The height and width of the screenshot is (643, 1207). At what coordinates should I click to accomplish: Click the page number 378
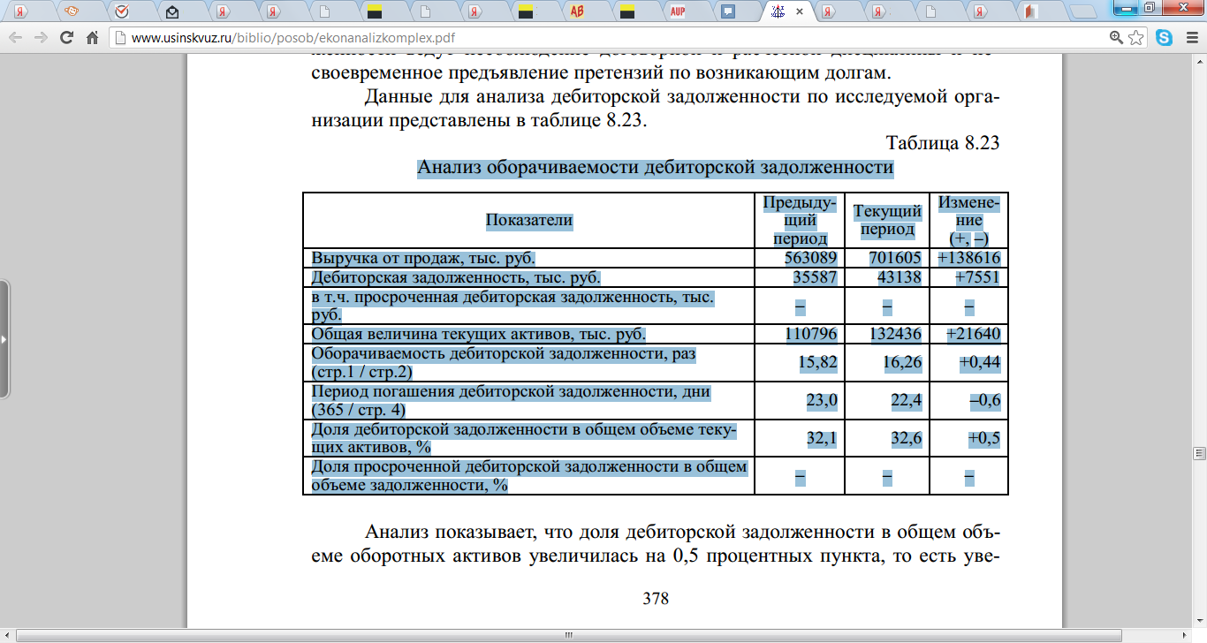pos(656,599)
